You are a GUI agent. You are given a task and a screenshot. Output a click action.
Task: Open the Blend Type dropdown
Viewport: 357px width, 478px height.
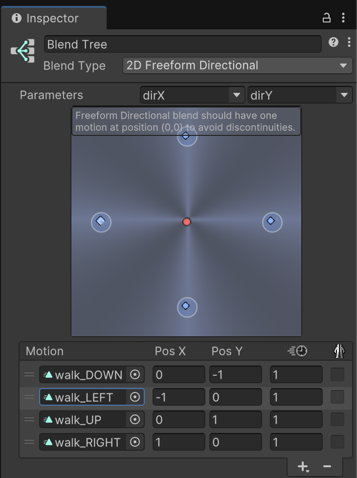[237, 65]
